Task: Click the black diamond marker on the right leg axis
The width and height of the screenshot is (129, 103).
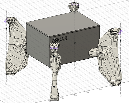Action: (x=120, y=40)
